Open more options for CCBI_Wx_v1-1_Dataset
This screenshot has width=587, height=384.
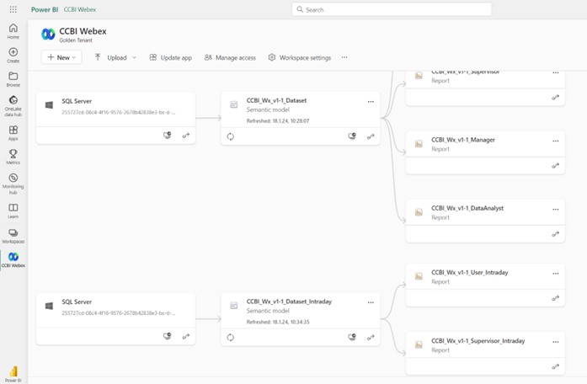coord(371,101)
